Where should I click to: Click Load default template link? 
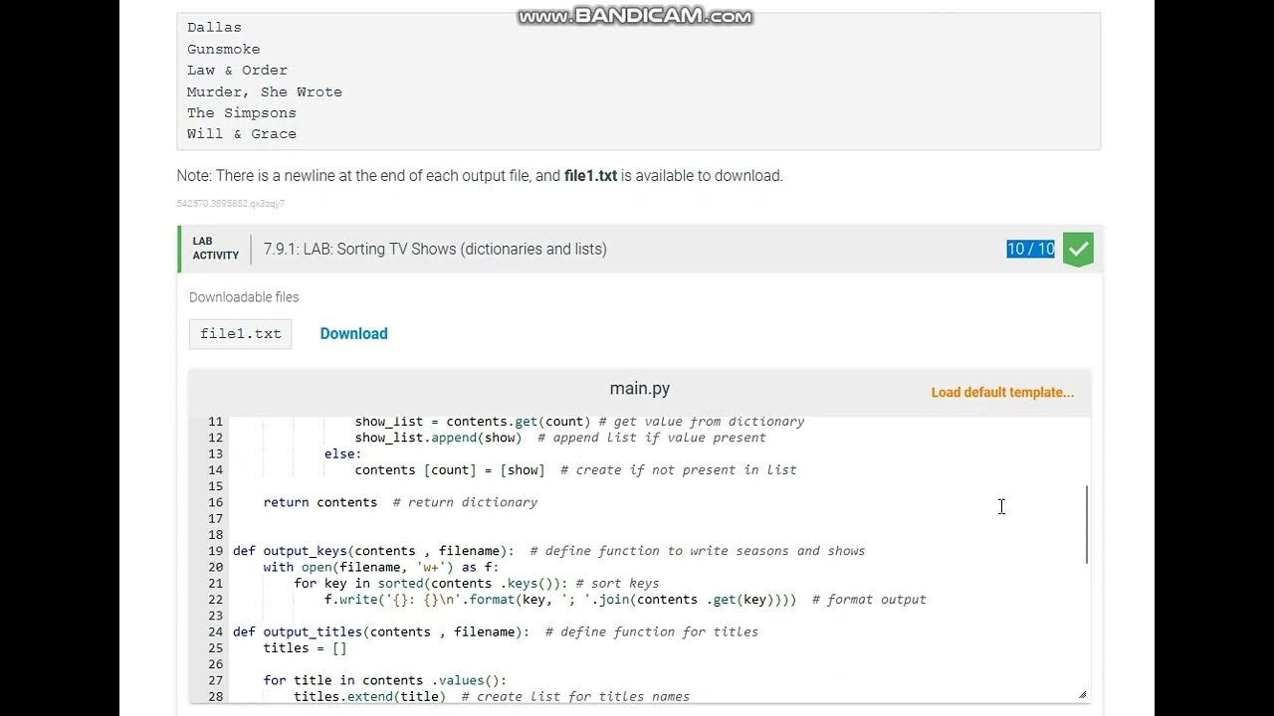[1002, 393]
